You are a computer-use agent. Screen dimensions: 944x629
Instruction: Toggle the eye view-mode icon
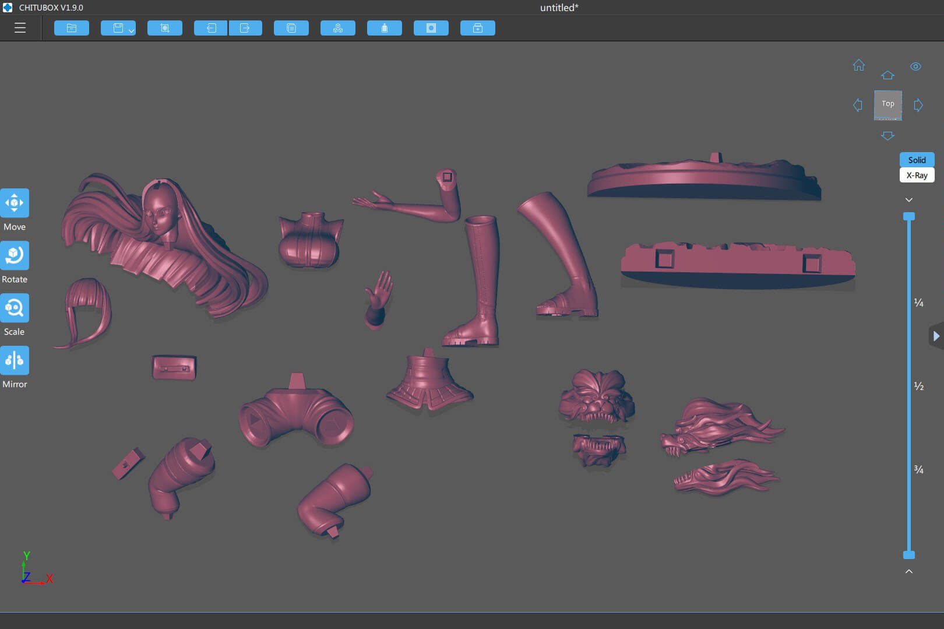[x=916, y=66]
